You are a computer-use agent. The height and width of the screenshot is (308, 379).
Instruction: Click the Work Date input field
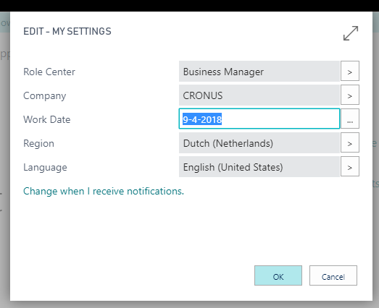click(x=259, y=119)
